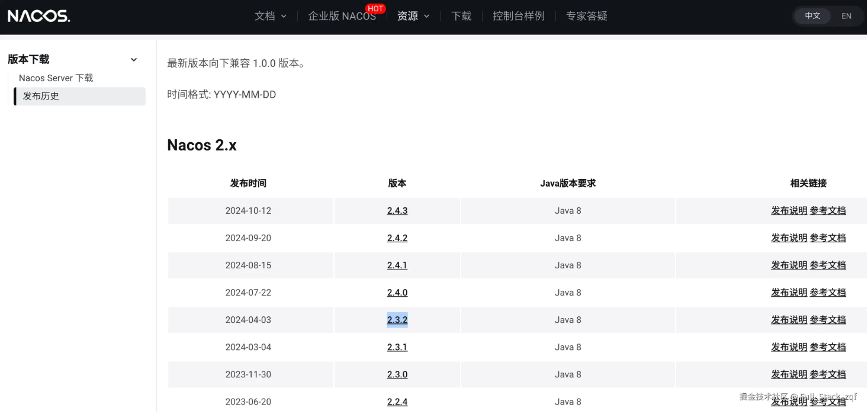868x417 pixels.
Task: Open version 2.4.3 link
Action: (397, 211)
